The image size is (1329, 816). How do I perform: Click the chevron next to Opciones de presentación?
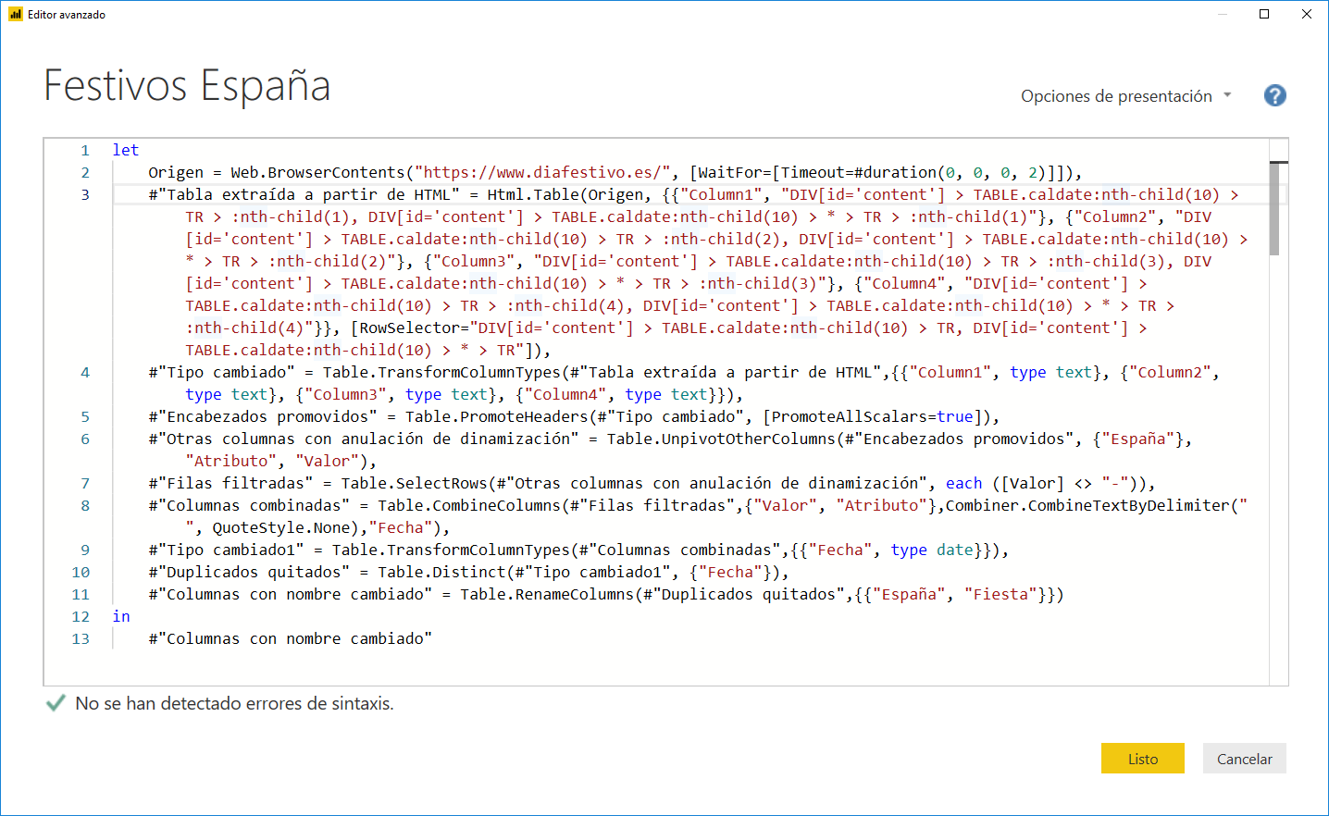1228,95
